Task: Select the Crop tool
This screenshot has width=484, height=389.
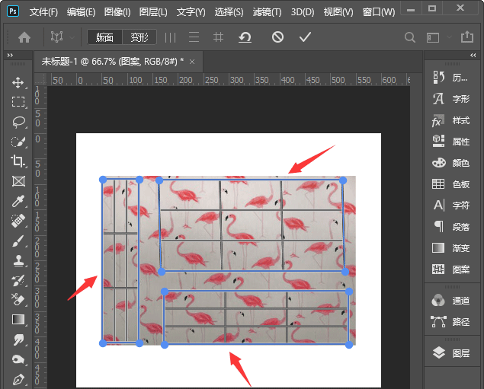Action: [x=18, y=161]
